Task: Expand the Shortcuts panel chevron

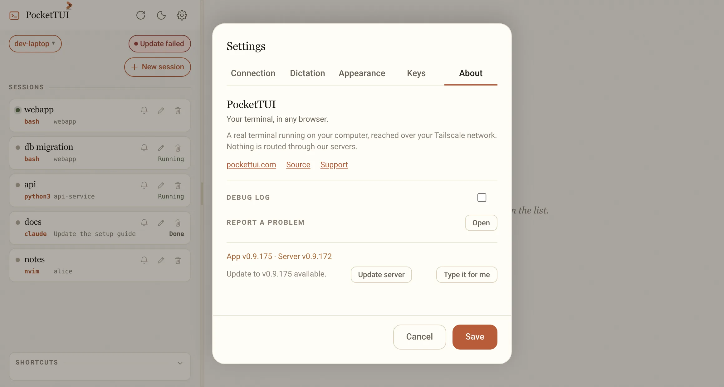Action: [x=180, y=363]
